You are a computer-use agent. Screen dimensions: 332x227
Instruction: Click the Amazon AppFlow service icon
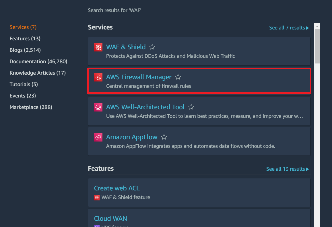(x=98, y=137)
